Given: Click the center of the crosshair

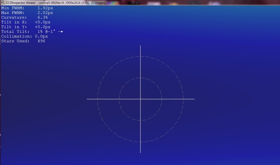Looking at the screenshot, I should [140, 99].
